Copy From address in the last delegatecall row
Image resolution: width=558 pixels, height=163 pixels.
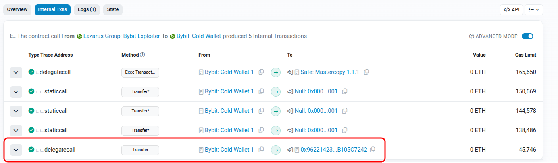[x=261, y=150]
